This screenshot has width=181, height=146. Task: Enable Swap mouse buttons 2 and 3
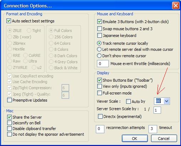(x=99, y=29)
